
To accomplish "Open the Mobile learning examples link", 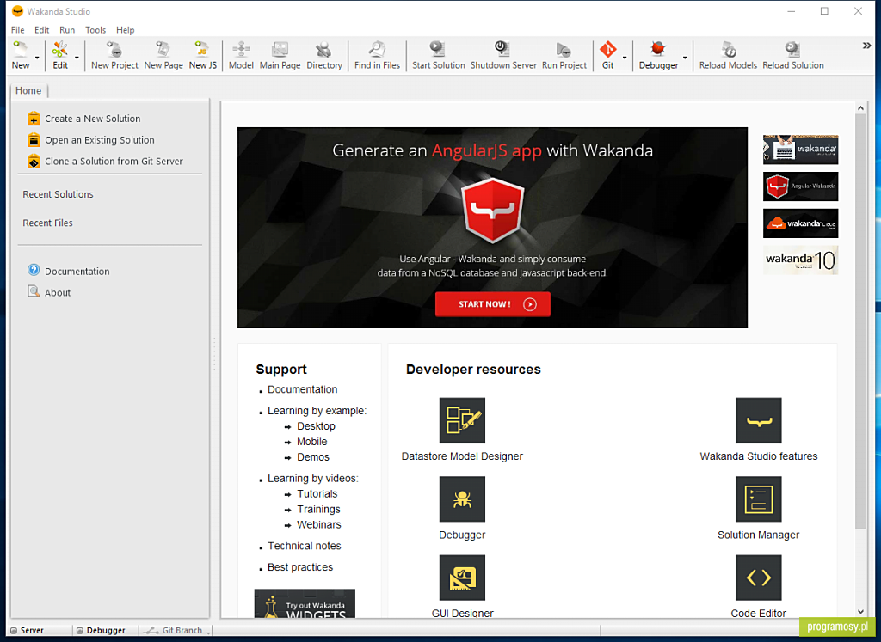I will point(311,442).
